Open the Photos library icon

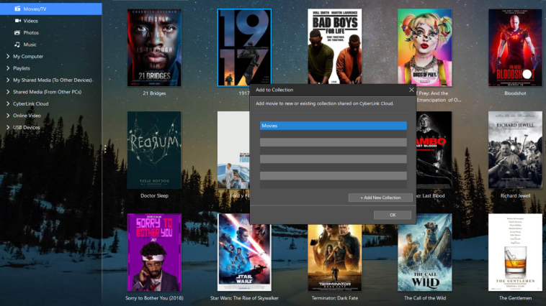(17, 32)
